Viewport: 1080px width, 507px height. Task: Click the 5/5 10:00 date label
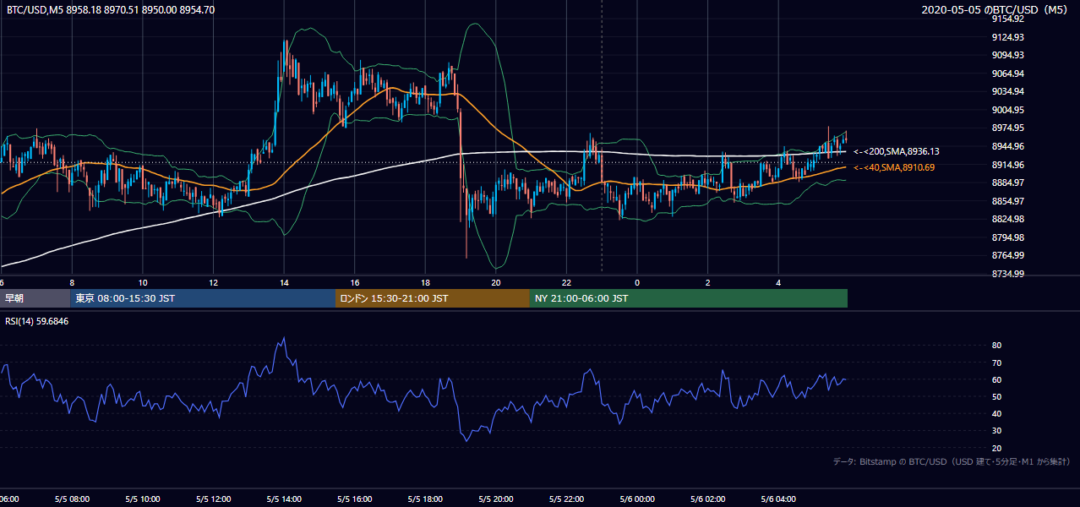(143, 499)
